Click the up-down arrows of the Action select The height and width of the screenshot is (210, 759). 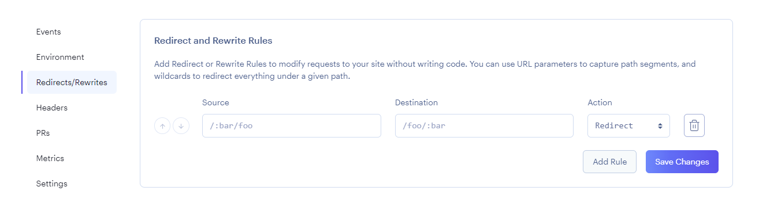tap(660, 125)
